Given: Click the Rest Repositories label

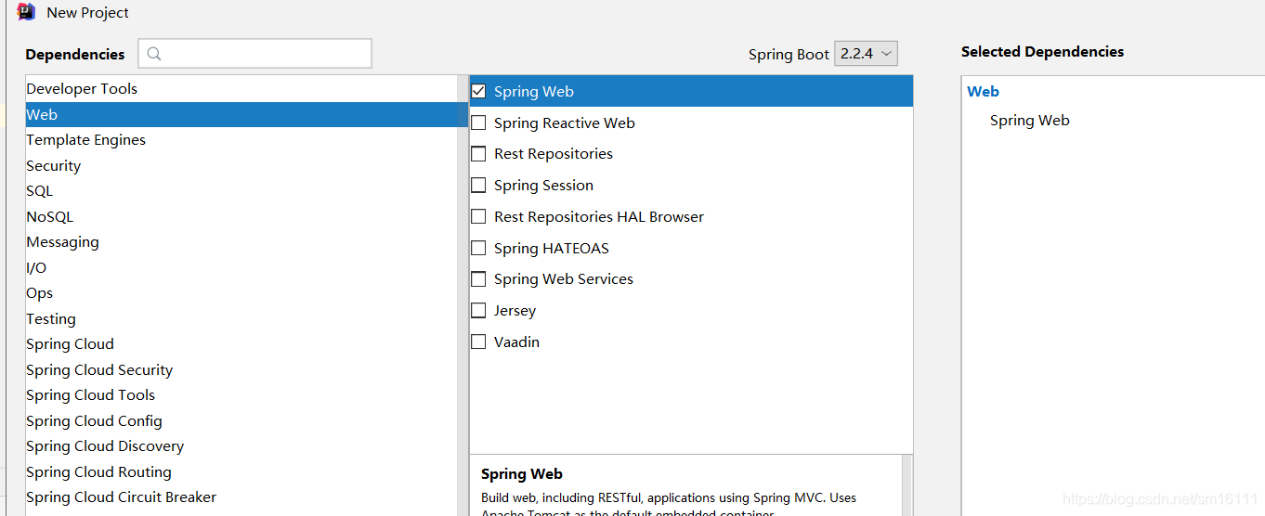Looking at the screenshot, I should 554,154.
